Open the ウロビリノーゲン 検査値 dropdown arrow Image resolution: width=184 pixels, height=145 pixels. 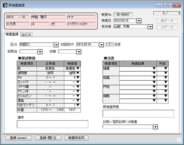(78, 105)
